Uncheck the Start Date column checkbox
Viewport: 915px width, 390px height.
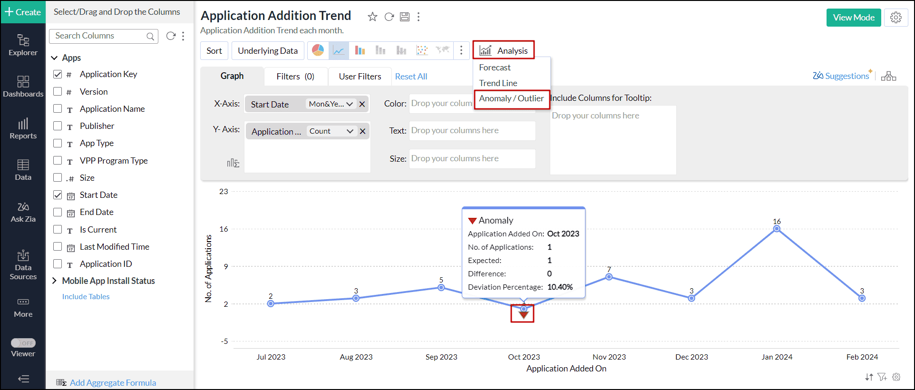[58, 195]
